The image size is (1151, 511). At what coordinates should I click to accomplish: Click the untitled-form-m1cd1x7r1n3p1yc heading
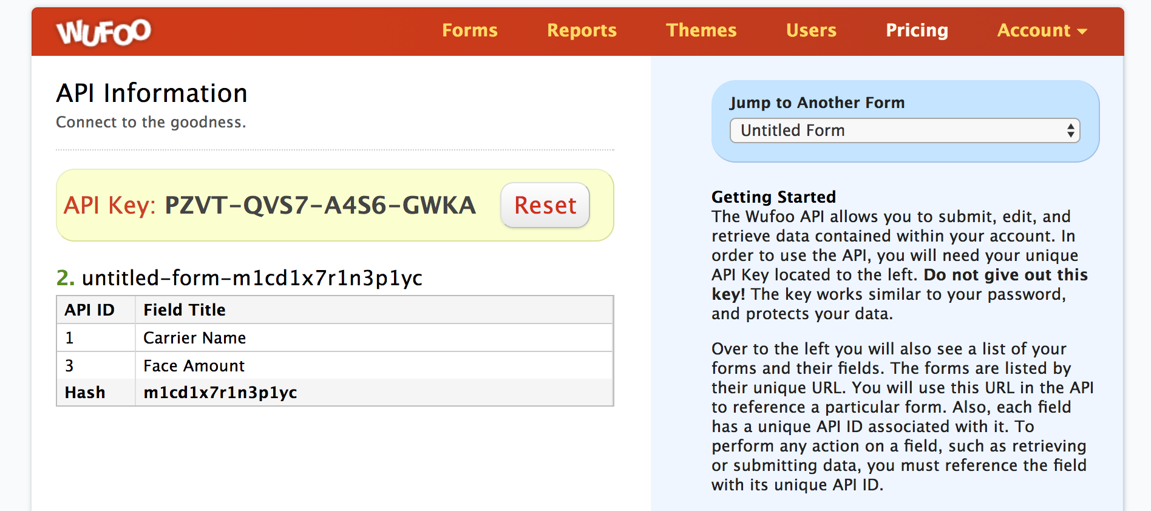[252, 278]
